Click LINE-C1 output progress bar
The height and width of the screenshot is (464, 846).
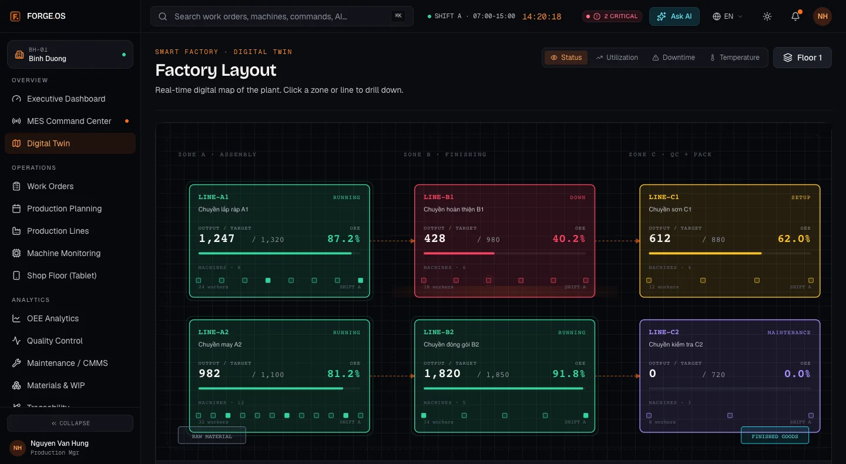(730, 253)
